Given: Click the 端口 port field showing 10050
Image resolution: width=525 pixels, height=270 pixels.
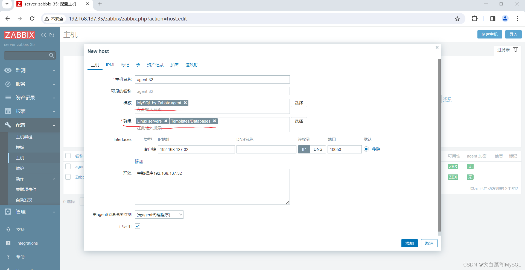Looking at the screenshot, I should (x=345, y=149).
